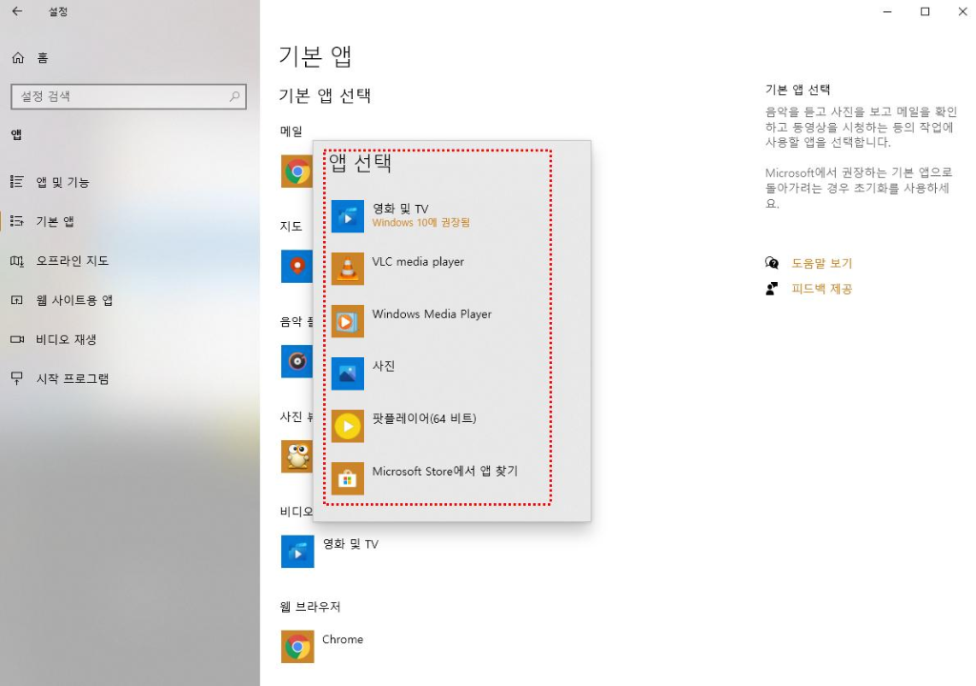Click the Windows 10에 권장됨 label
976x686 pixels.
[x=420, y=223]
